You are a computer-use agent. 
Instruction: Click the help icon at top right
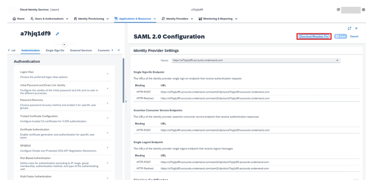click(364, 10)
